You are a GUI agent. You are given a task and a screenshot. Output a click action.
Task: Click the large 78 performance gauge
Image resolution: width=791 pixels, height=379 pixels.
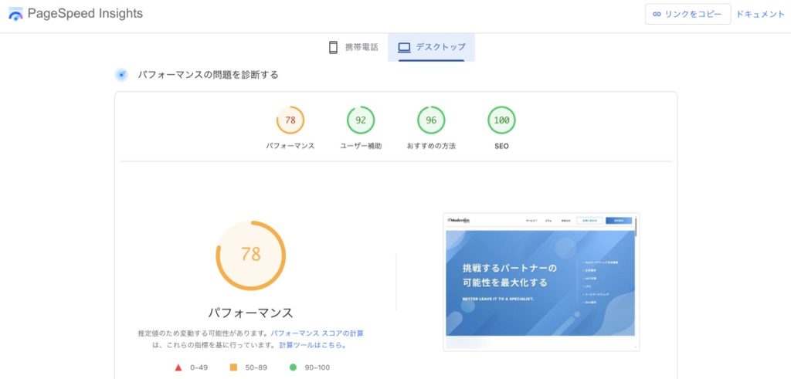pos(250,255)
